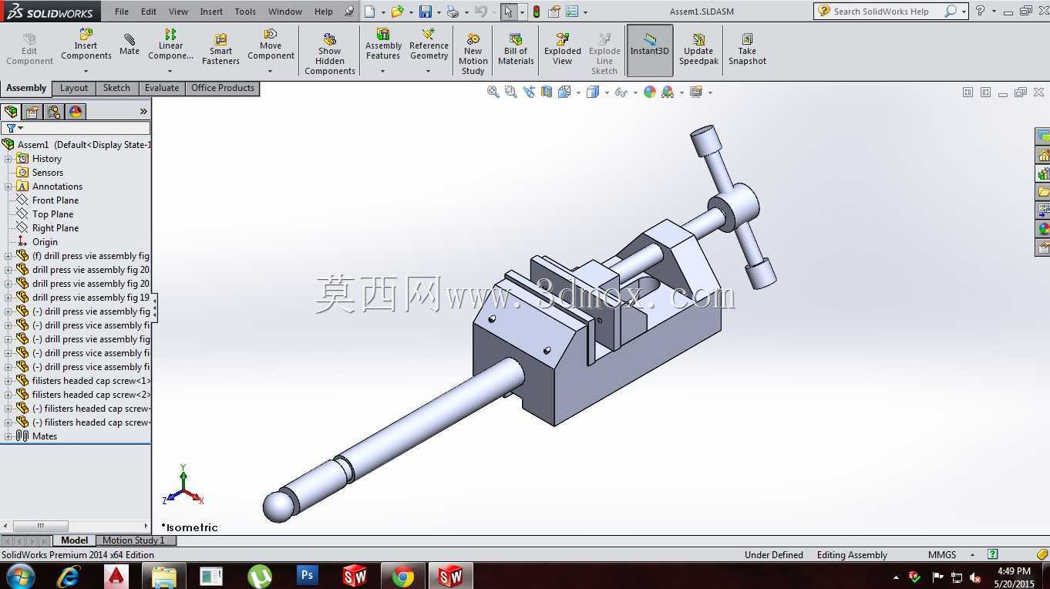Create an Exploded View
The image size is (1050, 589).
pos(562,49)
